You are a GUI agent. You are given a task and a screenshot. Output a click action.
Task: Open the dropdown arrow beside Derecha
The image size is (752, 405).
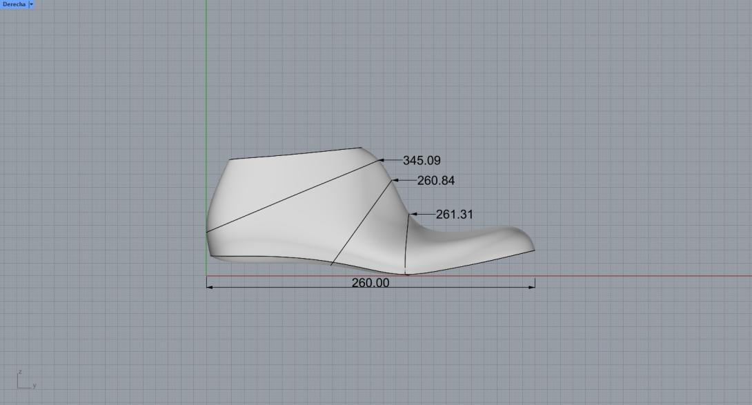point(31,4)
